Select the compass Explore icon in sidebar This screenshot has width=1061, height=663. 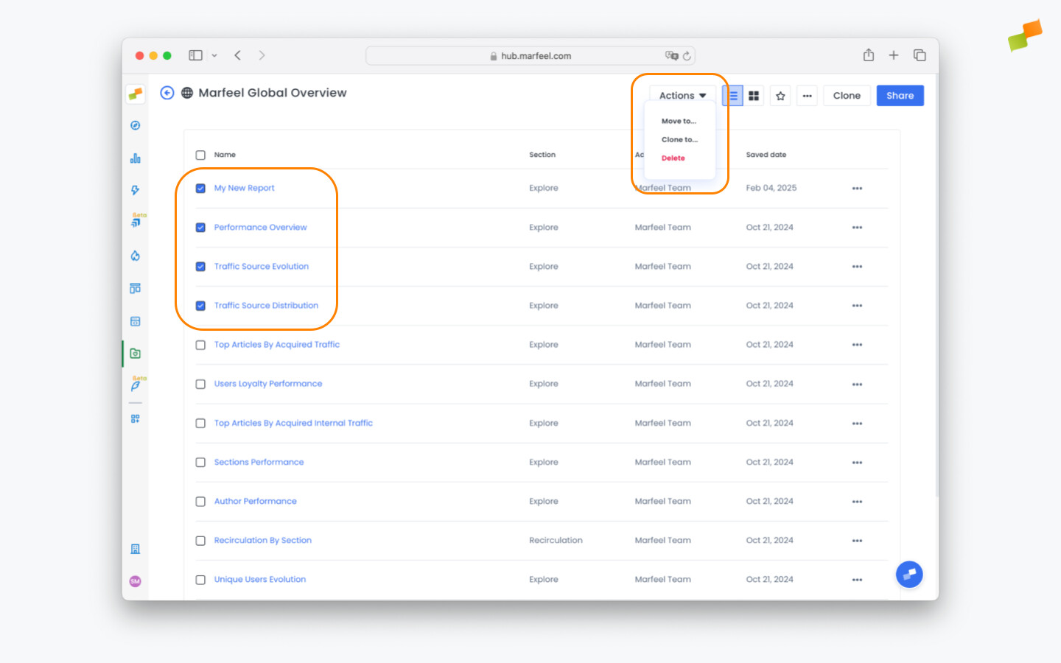tap(136, 125)
